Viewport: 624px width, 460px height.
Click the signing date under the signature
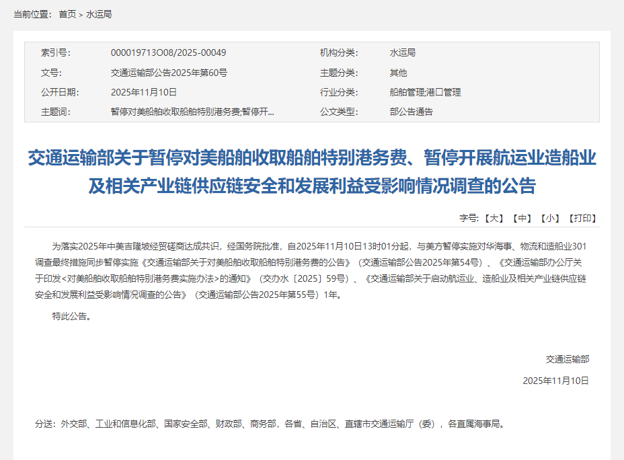pyautogui.click(x=555, y=381)
